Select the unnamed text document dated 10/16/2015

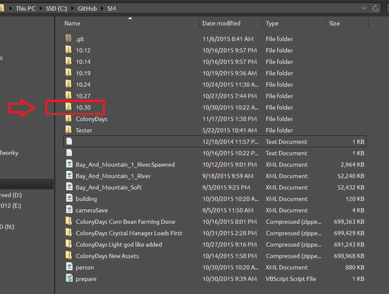tap(215, 153)
